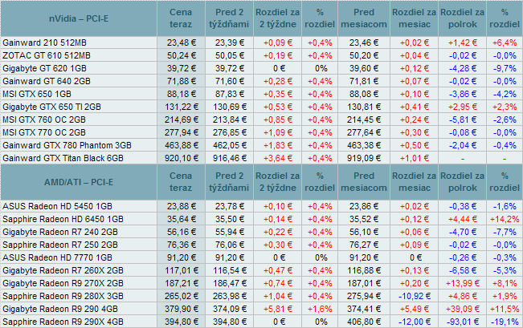Screen dimensions: 523x328
Task: Select Sapphire Radeon R9 290X 4GB name
Action: pos(63,322)
